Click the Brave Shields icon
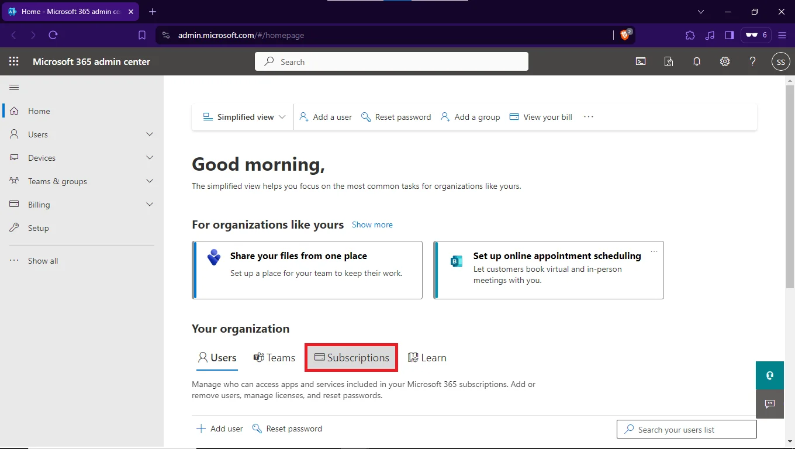This screenshot has height=449, width=795. pos(626,34)
